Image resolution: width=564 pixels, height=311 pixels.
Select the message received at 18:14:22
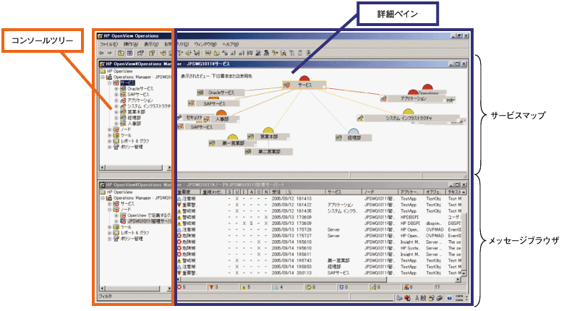[x=320, y=205]
